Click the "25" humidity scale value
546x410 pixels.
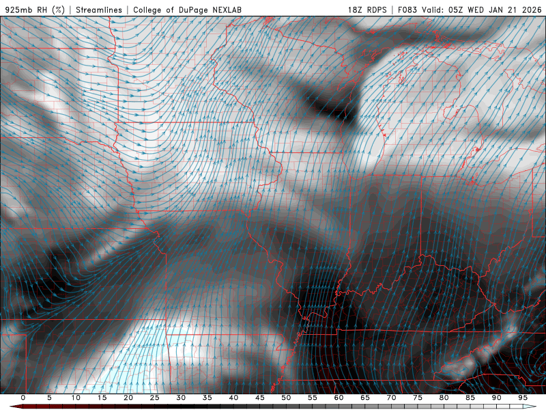point(155,398)
